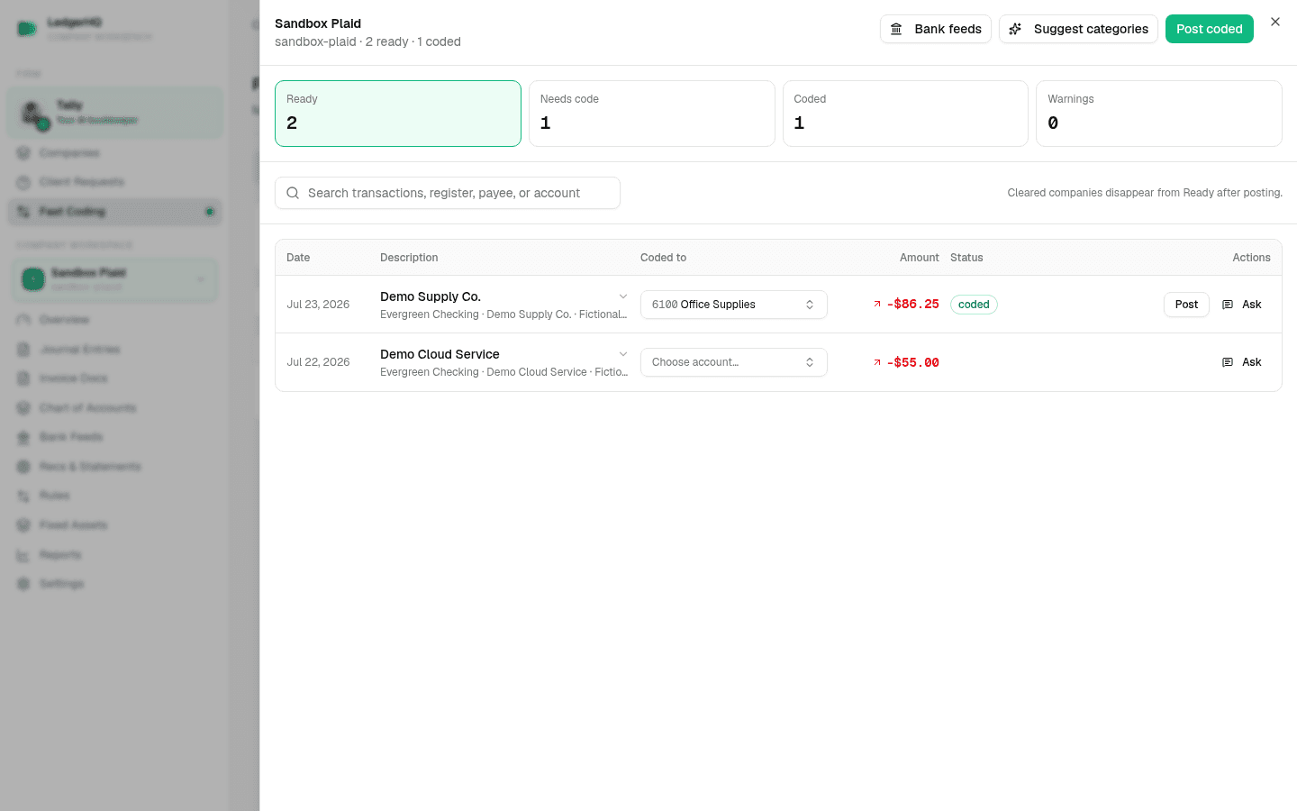Screen dimensions: 1297x811
Task: Click the green Post coded button
Action: [x=1209, y=29]
